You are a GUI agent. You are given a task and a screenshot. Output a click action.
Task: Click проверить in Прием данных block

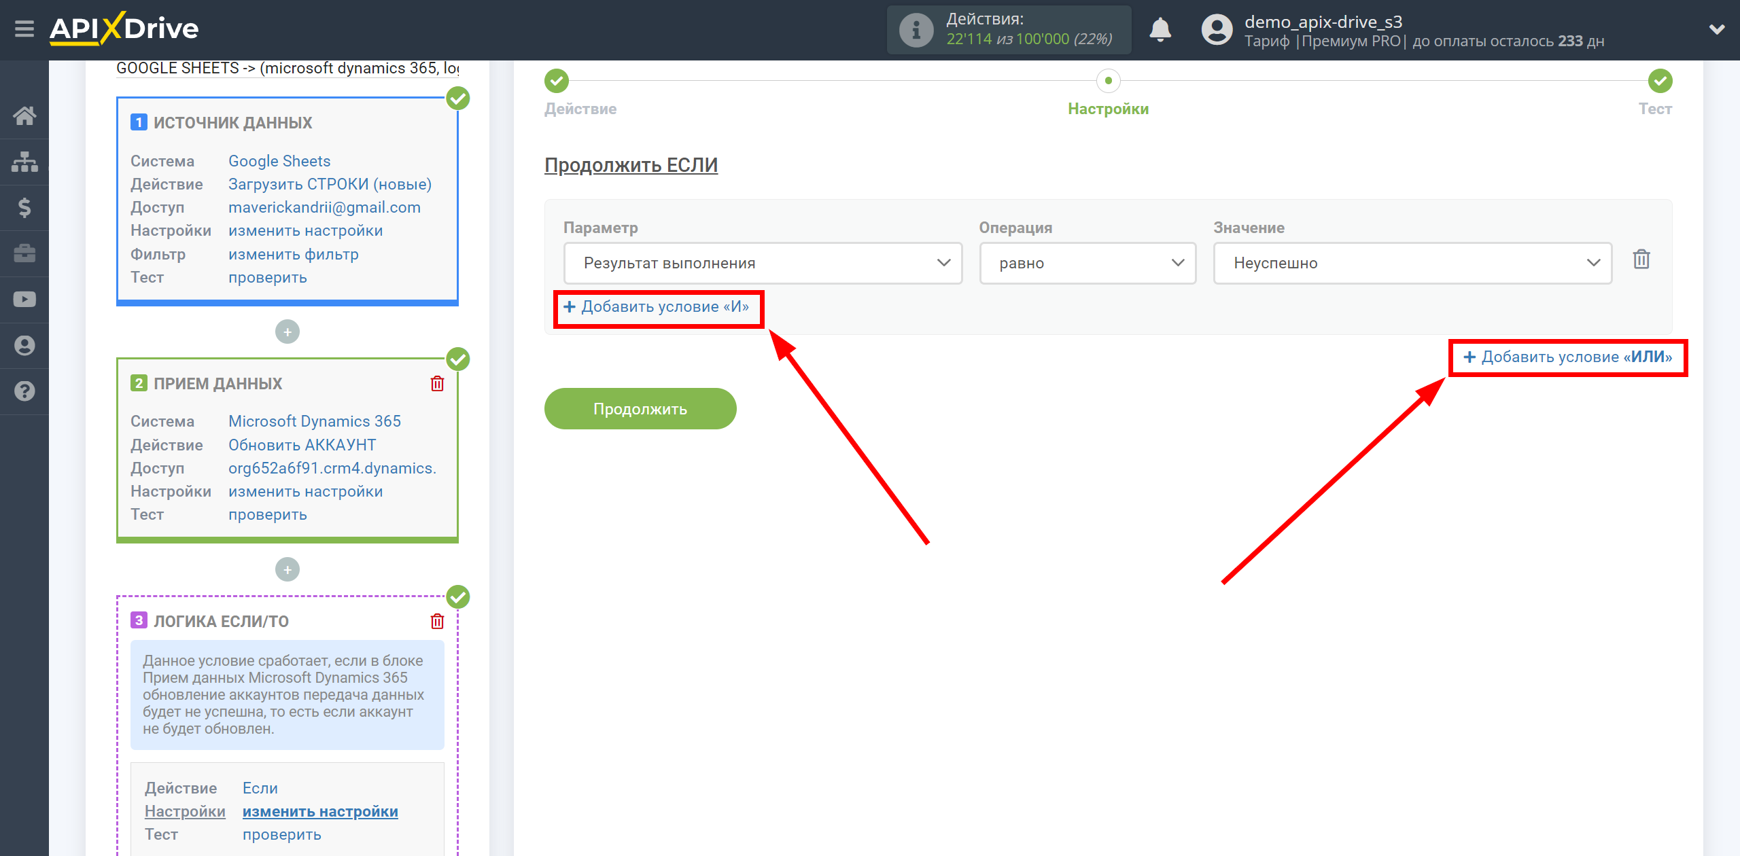click(x=267, y=514)
